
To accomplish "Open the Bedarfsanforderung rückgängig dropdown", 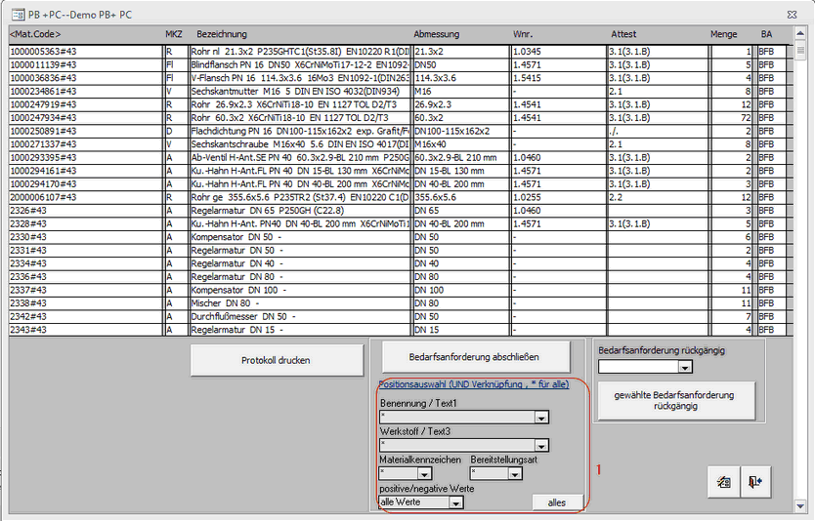I will click(x=685, y=367).
